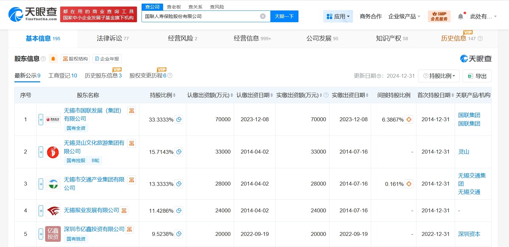Click inside the company search input field
Viewport: 509px width, 247px height.
pos(203,16)
